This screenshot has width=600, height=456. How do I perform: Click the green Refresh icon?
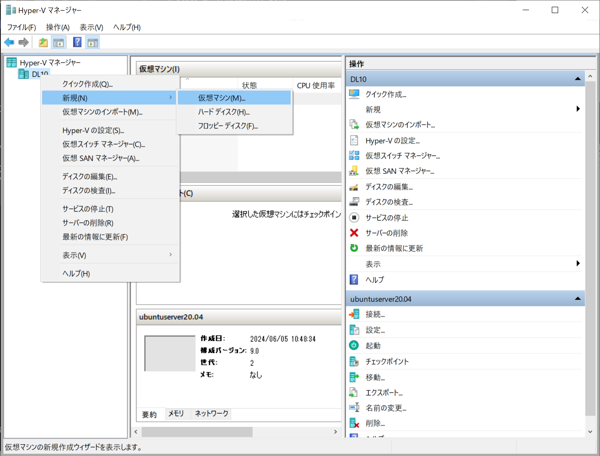(354, 248)
